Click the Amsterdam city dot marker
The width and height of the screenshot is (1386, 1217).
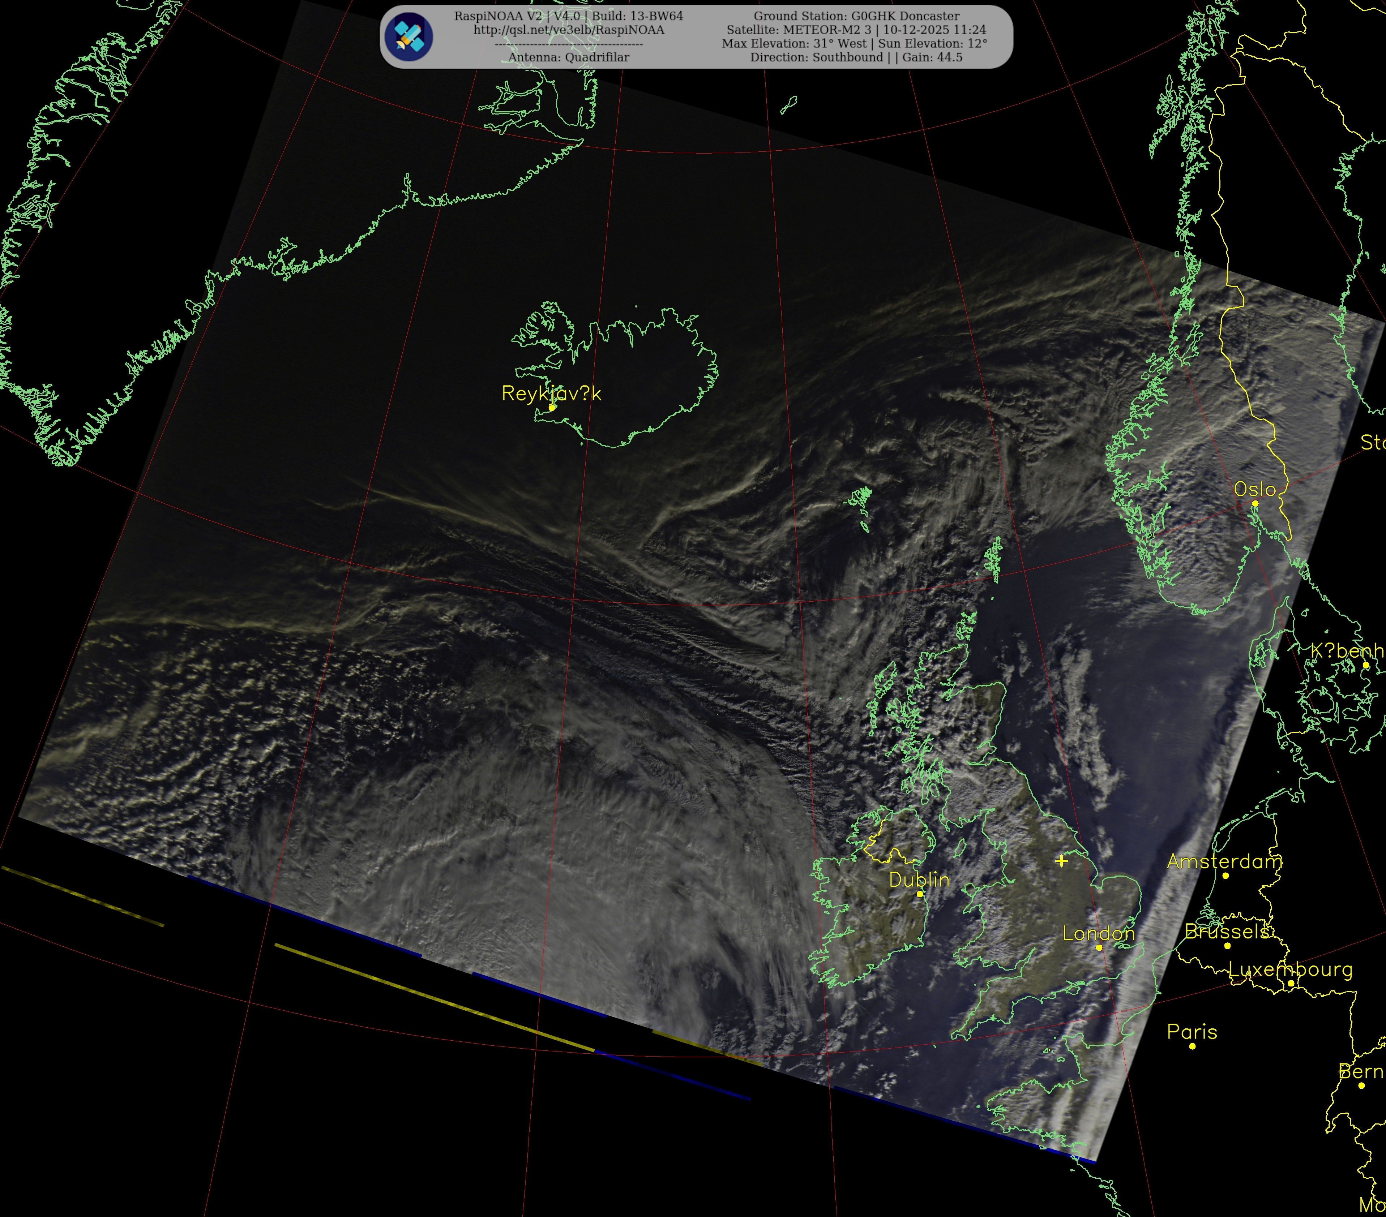pyautogui.click(x=1225, y=876)
